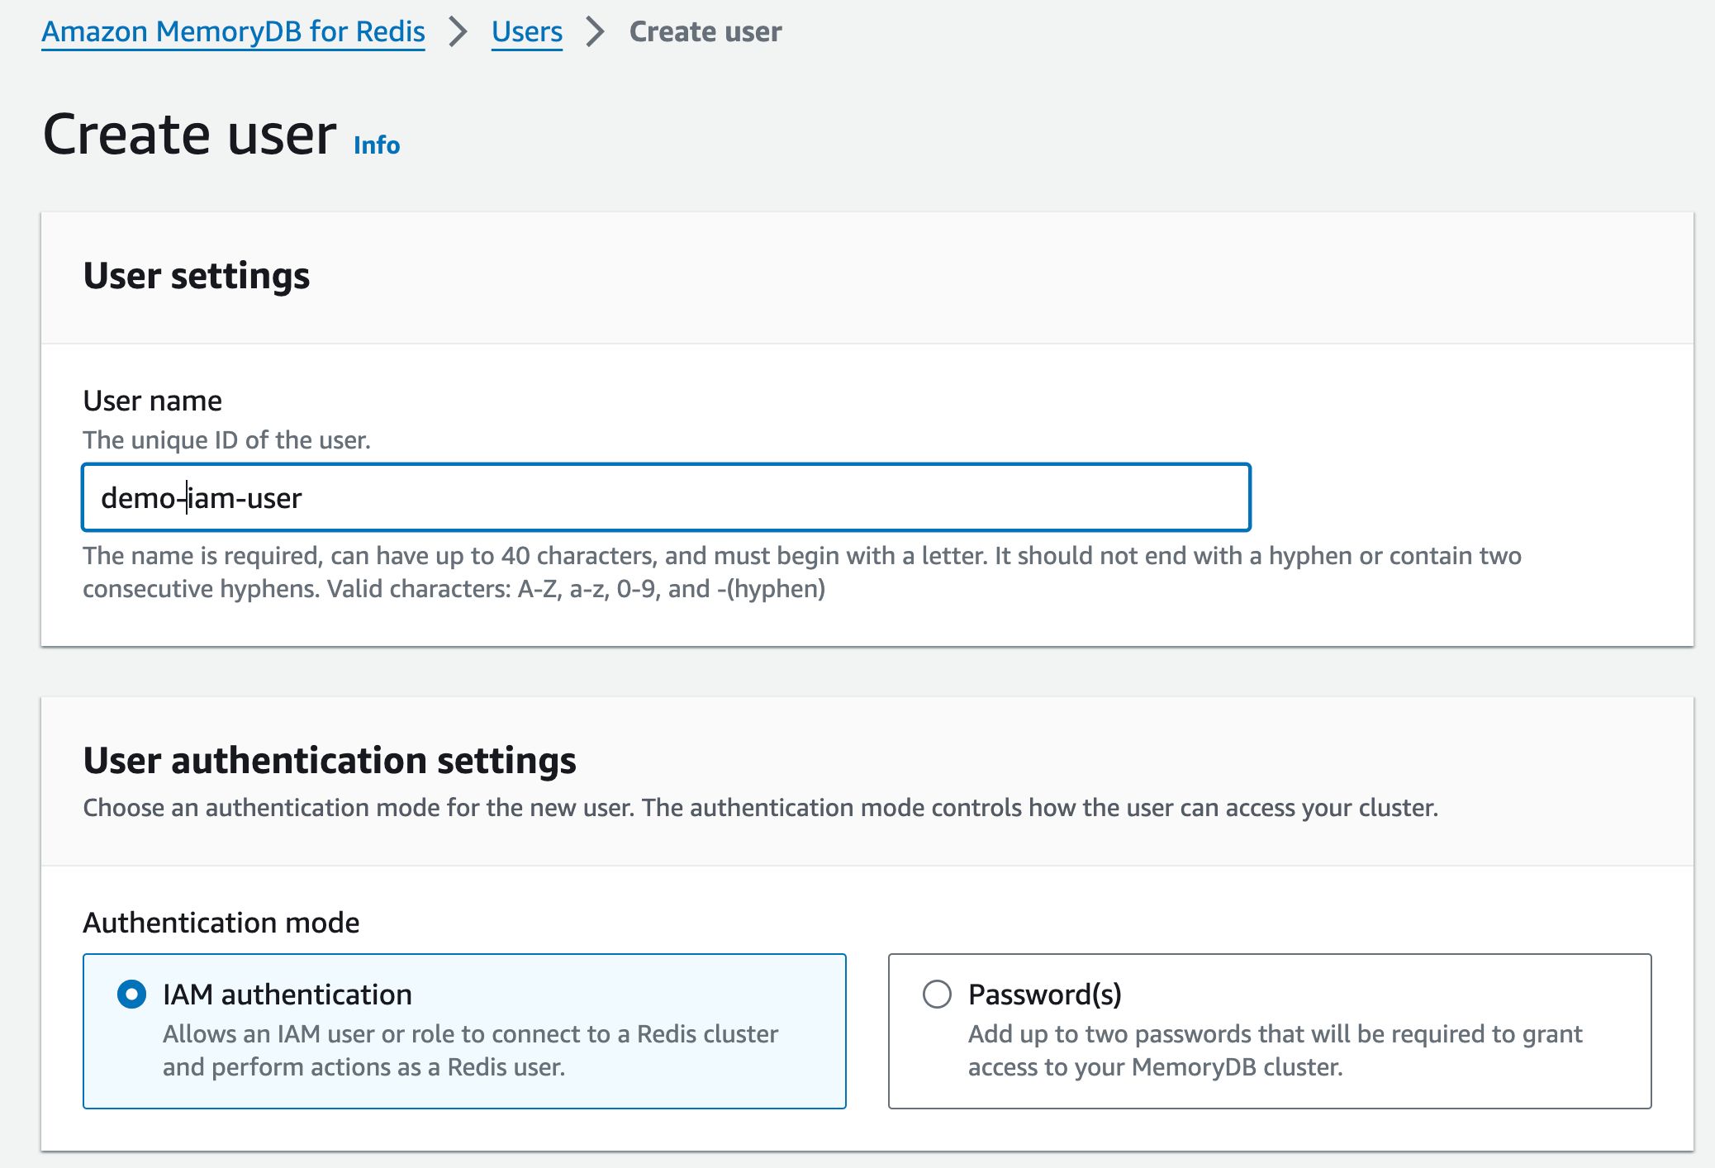1715x1168 pixels.
Task: Click the User name input field
Action: 666,497
